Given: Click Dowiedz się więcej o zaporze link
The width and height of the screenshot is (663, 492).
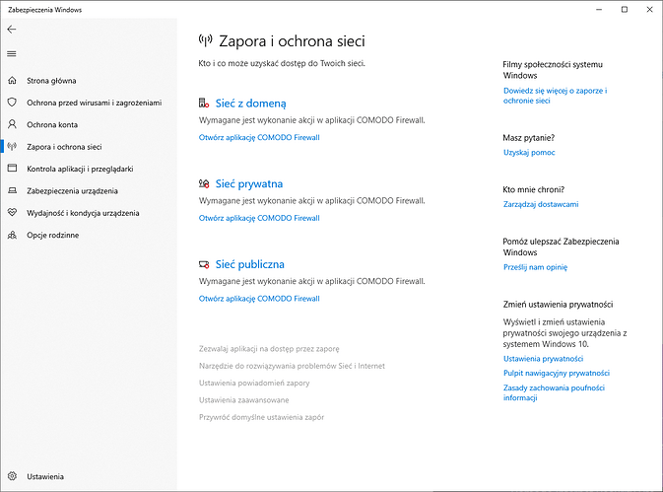Looking at the screenshot, I should click(x=556, y=96).
